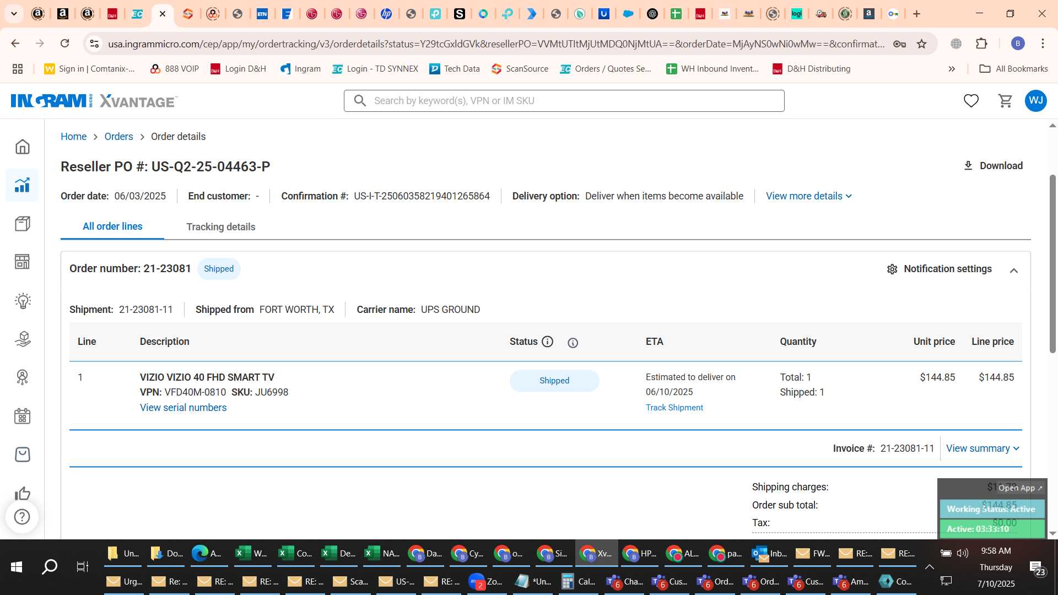Open the Tech Data bookmark

pos(455,69)
